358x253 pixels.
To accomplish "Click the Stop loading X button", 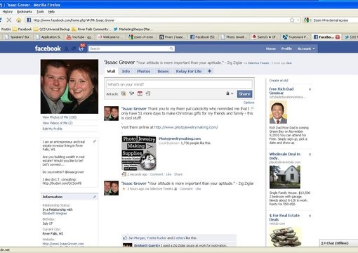I will [x=9, y=20].
